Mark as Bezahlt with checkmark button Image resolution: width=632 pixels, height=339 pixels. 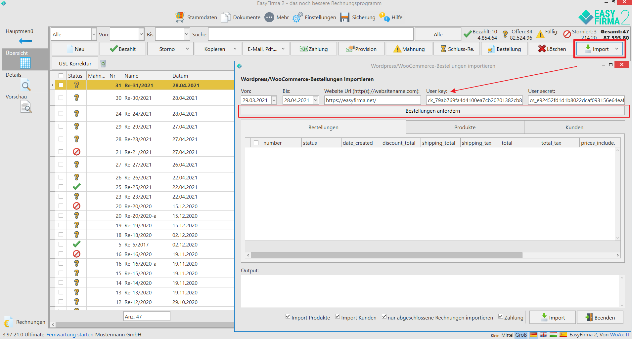coord(123,49)
